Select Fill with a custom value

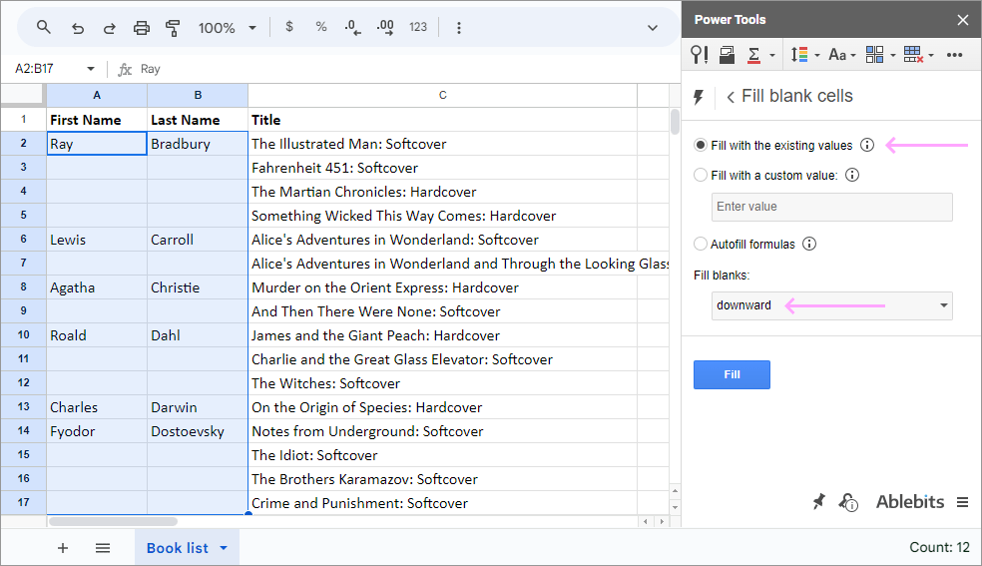pyautogui.click(x=701, y=176)
